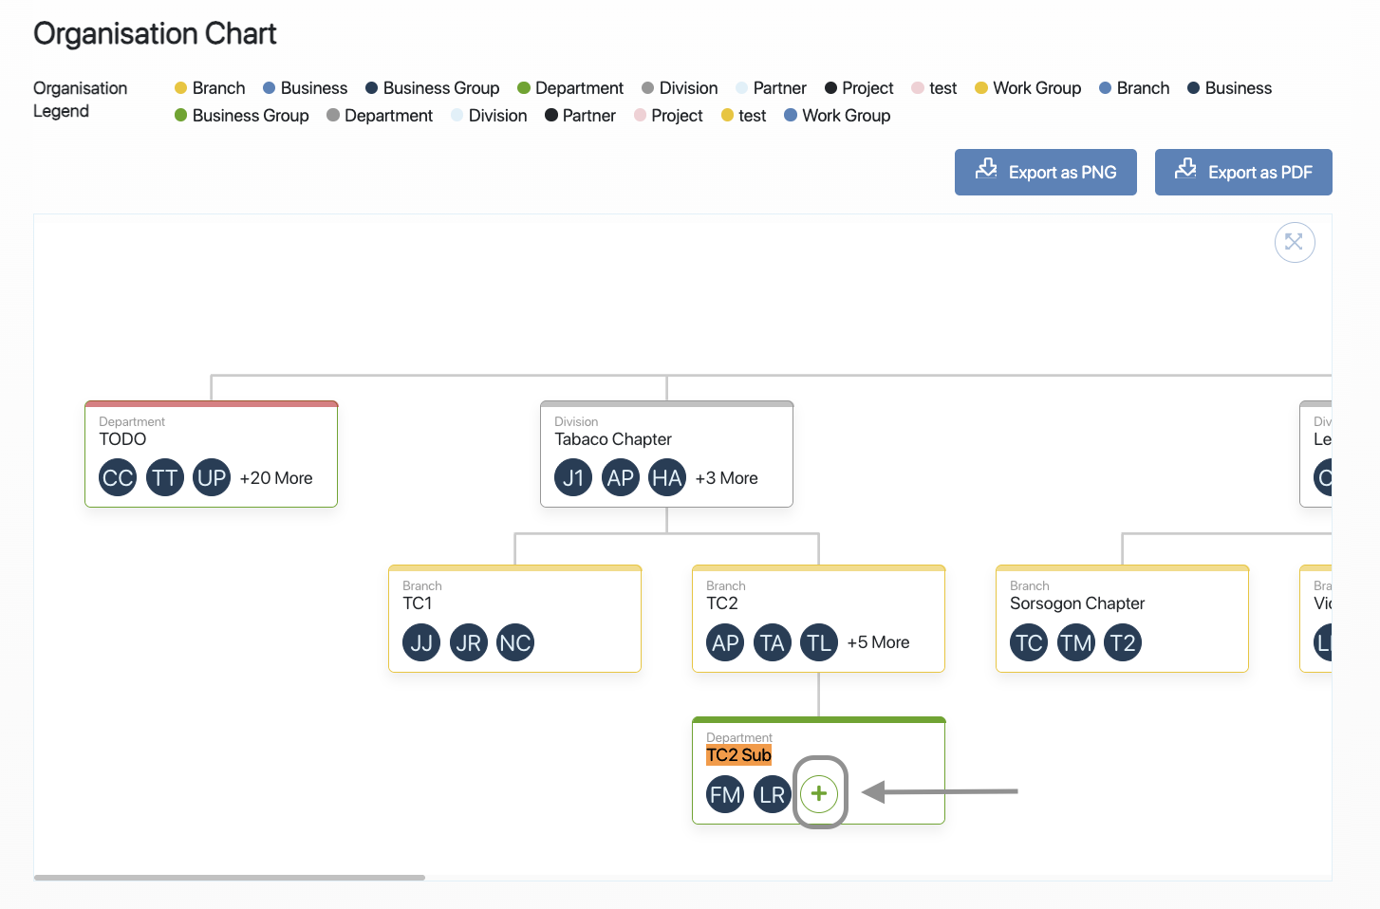The width and height of the screenshot is (1380, 909).
Task: Export the chart as PNG
Action: 1045,172
